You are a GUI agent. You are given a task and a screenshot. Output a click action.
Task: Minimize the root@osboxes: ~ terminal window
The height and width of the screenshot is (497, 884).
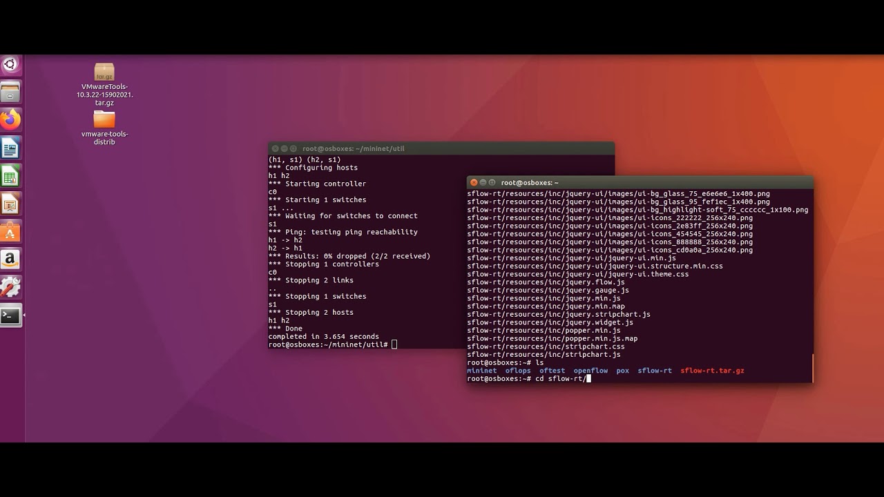click(x=483, y=183)
